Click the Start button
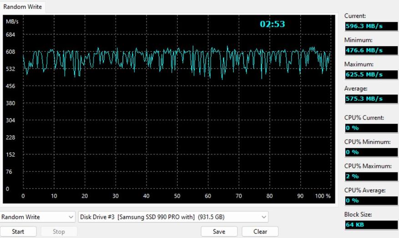399x238 pixels. click(x=18, y=232)
